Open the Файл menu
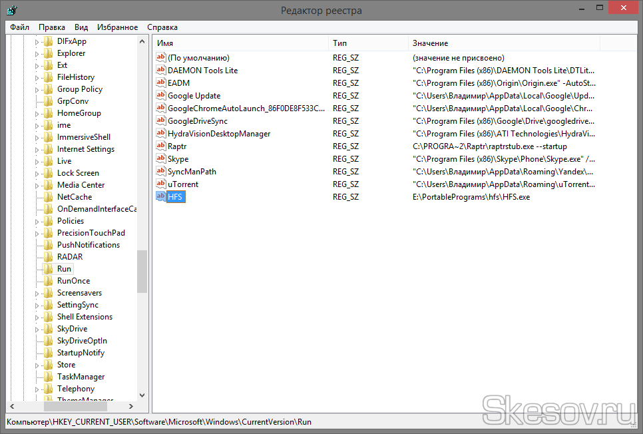This screenshot has height=434, width=643. tap(19, 27)
